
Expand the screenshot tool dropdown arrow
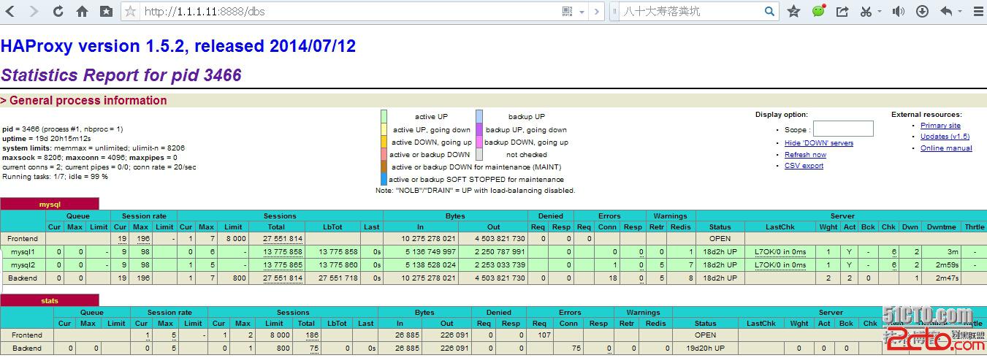[x=879, y=12]
